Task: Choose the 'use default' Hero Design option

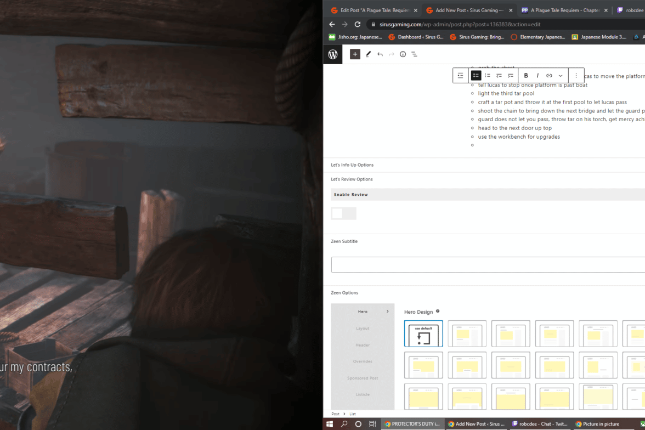Action: (423, 333)
